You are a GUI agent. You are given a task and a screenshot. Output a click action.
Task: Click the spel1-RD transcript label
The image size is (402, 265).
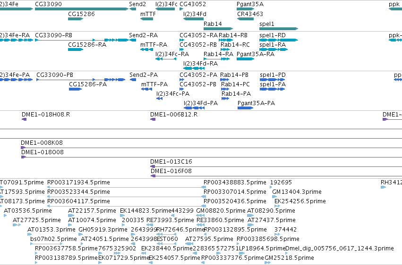click(272, 35)
